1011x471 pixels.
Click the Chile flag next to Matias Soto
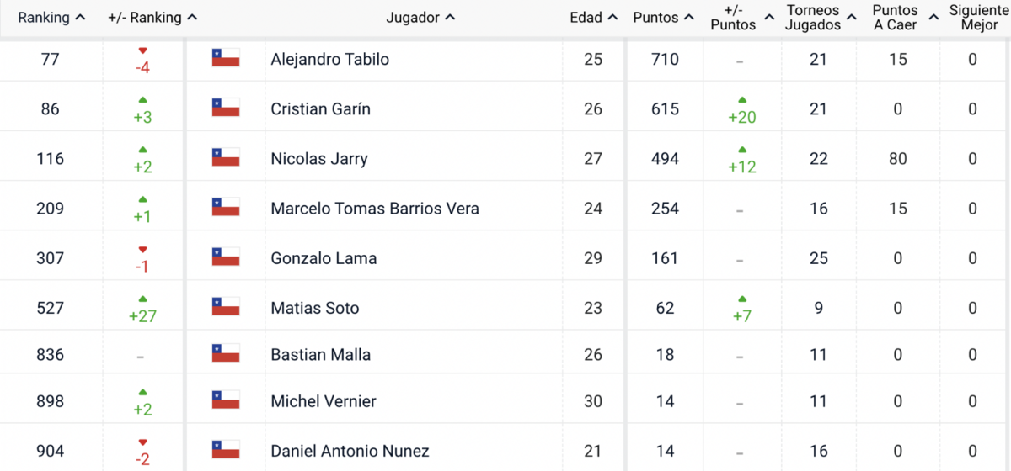tap(226, 306)
